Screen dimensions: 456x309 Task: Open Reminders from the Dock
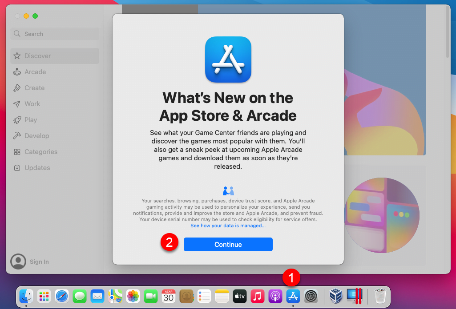[x=204, y=296]
